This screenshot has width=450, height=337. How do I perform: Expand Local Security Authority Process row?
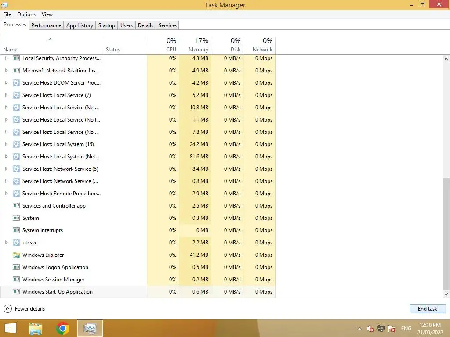pos(6,58)
